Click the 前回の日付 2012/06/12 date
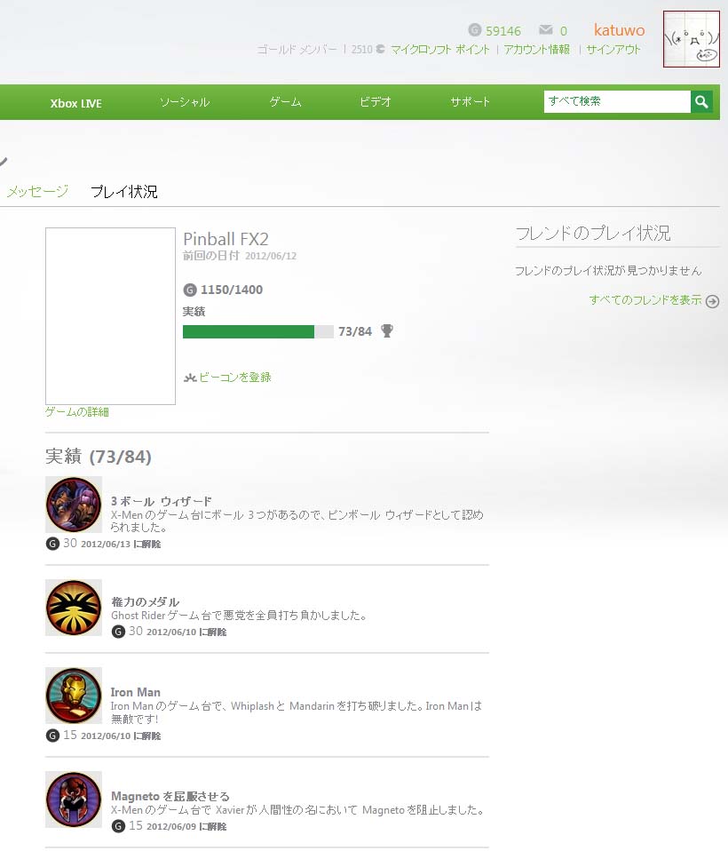The width and height of the screenshot is (728, 851). (x=240, y=256)
